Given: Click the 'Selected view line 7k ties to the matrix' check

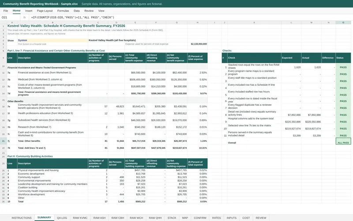Looking at the screenshot, I should [x=254, y=127].
